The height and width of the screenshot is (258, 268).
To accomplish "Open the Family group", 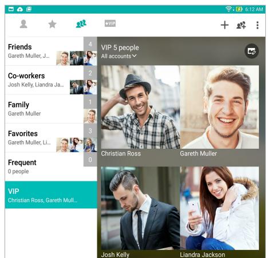I will pos(51,109).
